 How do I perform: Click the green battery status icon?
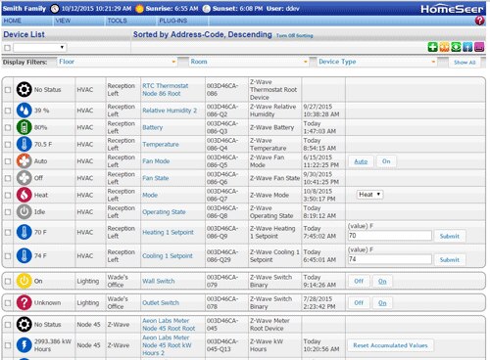(x=24, y=127)
